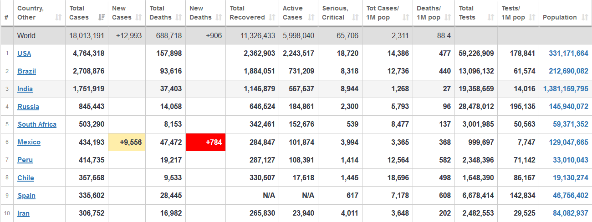Viewport: 592px width, 222px height.
Task: Open Brazil population link 212,690,082
Action: tap(568, 71)
